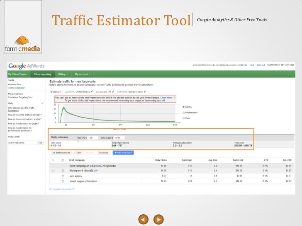Open 'How do I understand my graph?'
Image resolution: width=302 pixels, height=226 pixels.
(x=23, y=124)
